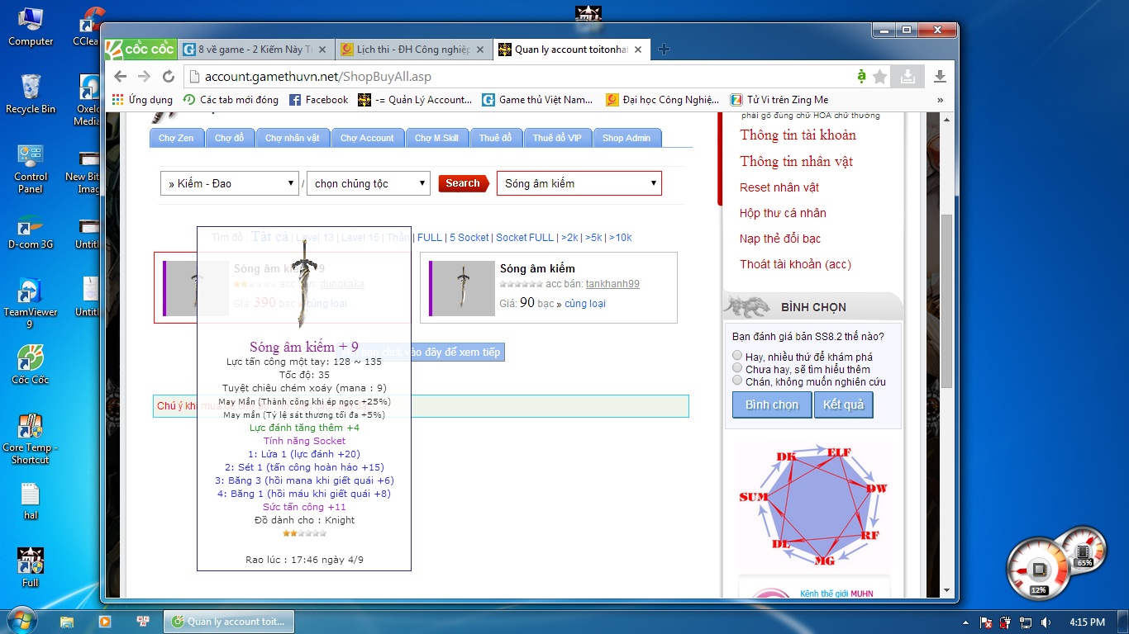Open the 'chọn chủng tộc' dropdown
Image resolution: width=1129 pixels, height=634 pixels.
pos(368,183)
